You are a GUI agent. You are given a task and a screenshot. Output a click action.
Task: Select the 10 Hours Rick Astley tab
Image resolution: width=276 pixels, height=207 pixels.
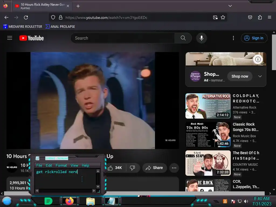(x=42, y=6)
